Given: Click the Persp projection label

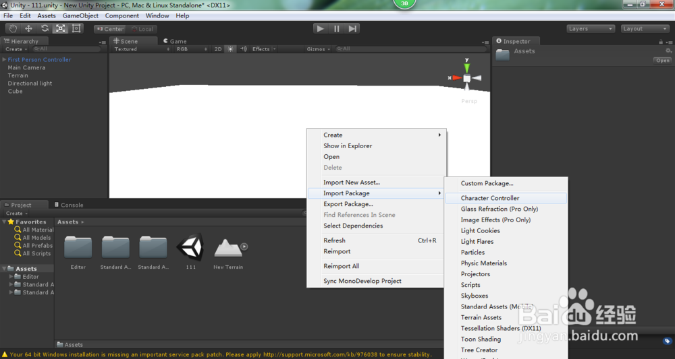Looking at the screenshot, I should pyautogui.click(x=469, y=101).
